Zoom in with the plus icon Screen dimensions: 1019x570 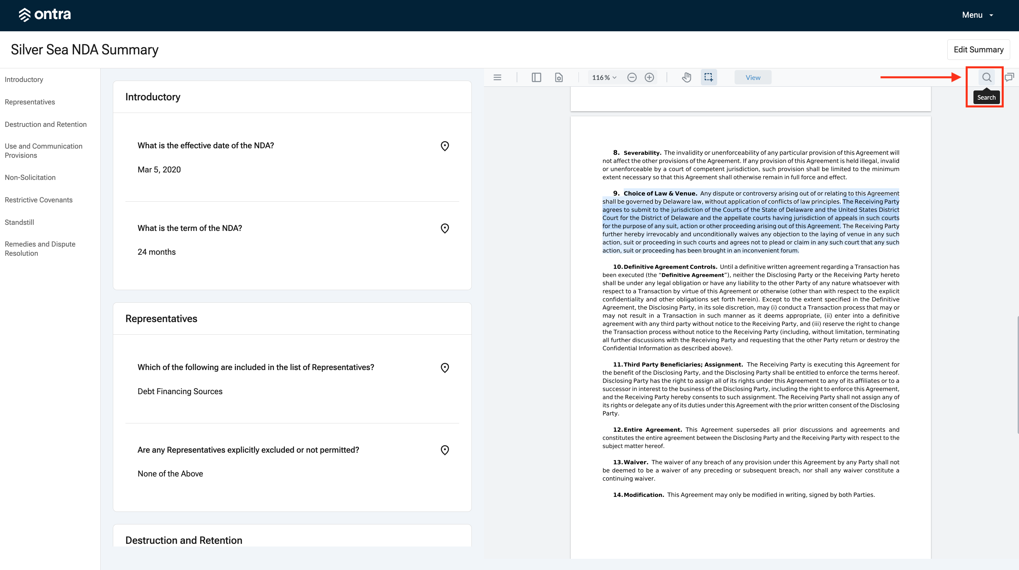pyautogui.click(x=649, y=78)
